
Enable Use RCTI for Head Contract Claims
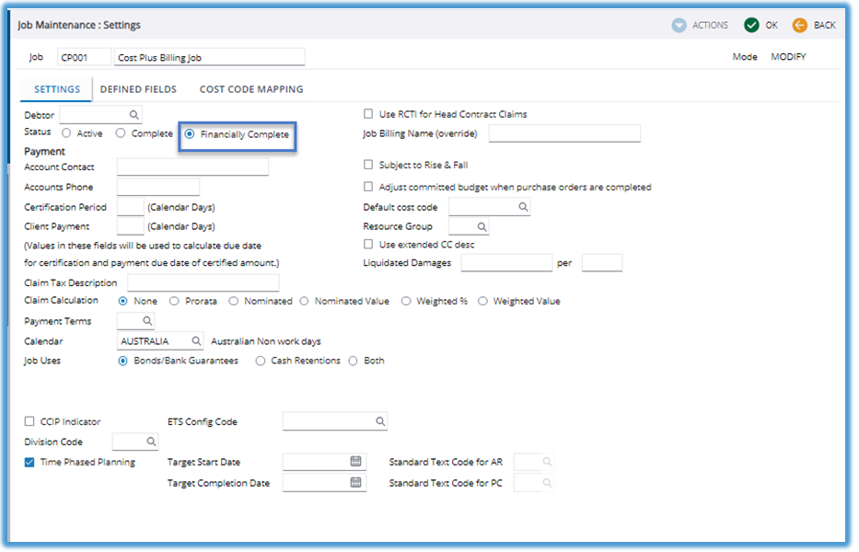point(369,115)
